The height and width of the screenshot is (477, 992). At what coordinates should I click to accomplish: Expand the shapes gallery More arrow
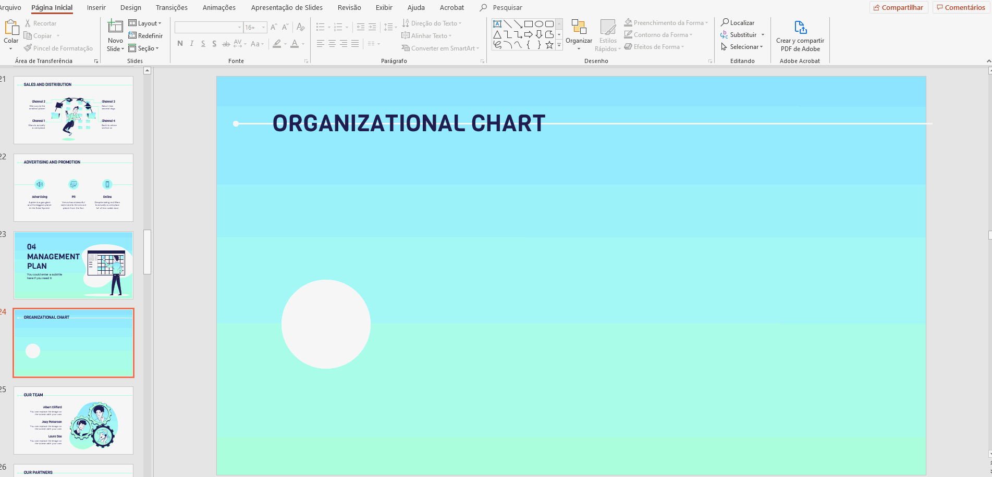tap(559, 45)
